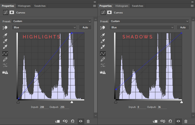The height and width of the screenshot is (125, 195).
Task: Click the Auto button in right panel
Action: click(x=183, y=27)
